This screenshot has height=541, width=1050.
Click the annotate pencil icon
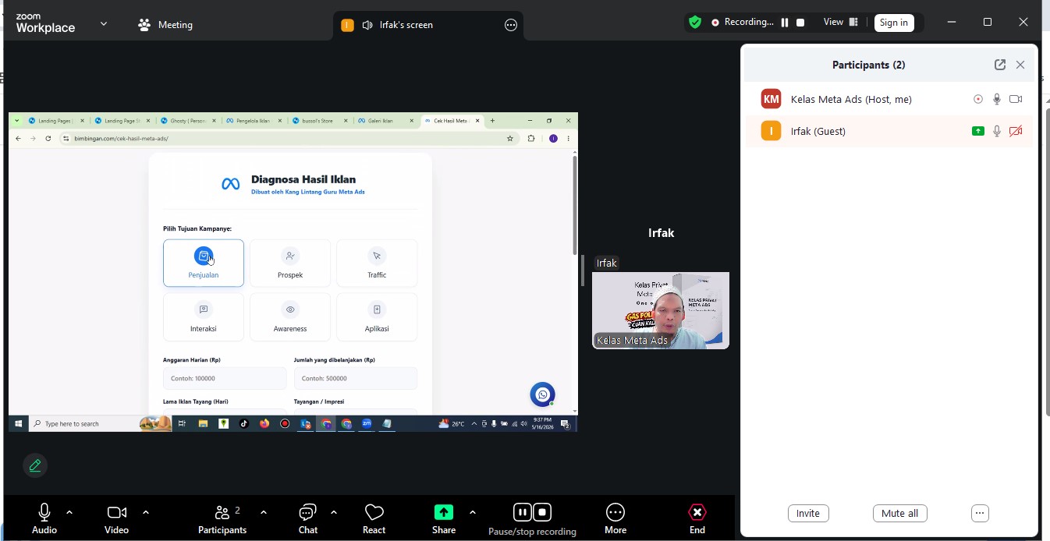click(35, 465)
